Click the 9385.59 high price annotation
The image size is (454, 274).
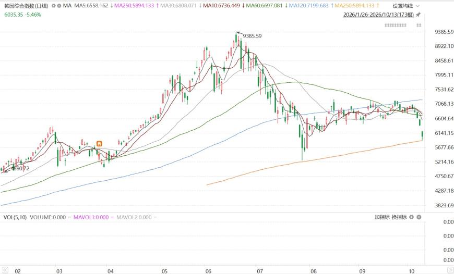pyautogui.click(x=252, y=36)
